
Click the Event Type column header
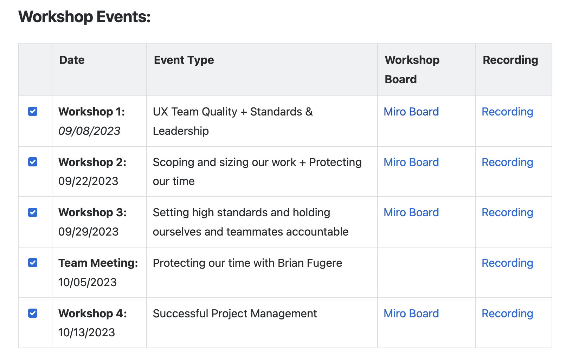[184, 60]
